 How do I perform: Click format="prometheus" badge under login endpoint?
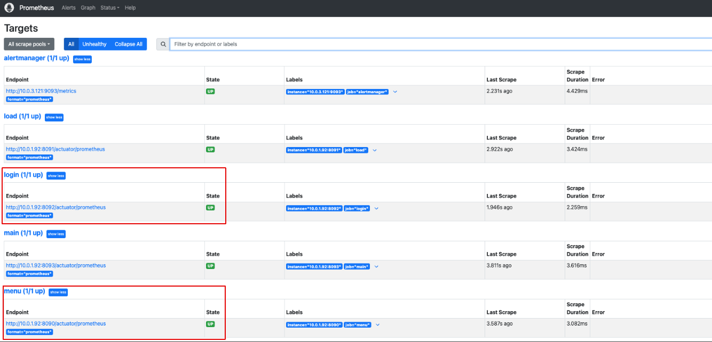point(29,216)
